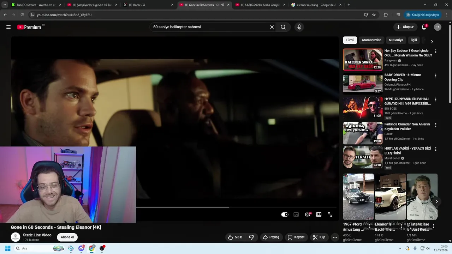
Task: Open Tate McRae Just Keep Short
Action: 422,197
